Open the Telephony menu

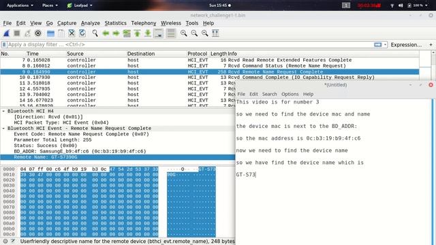(x=144, y=23)
